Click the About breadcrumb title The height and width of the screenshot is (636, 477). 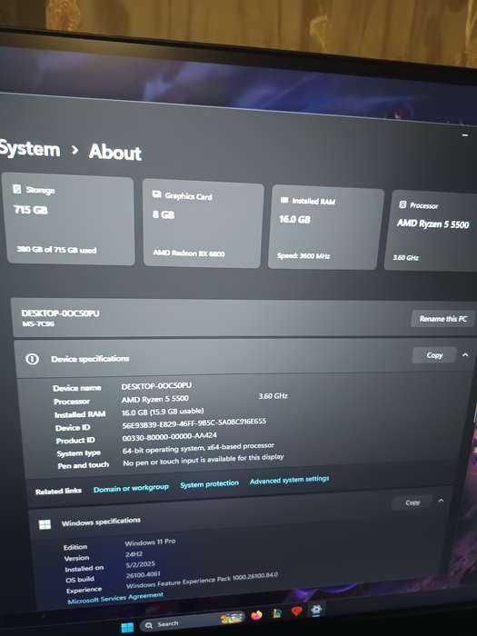tap(115, 152)
